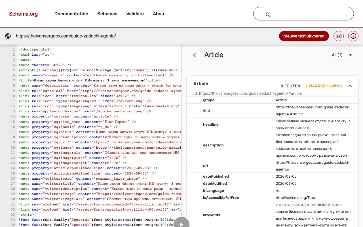This screenshot has height=227, width=363.
Task: Click the viewport meta on line 6
Action: [96, 75]
